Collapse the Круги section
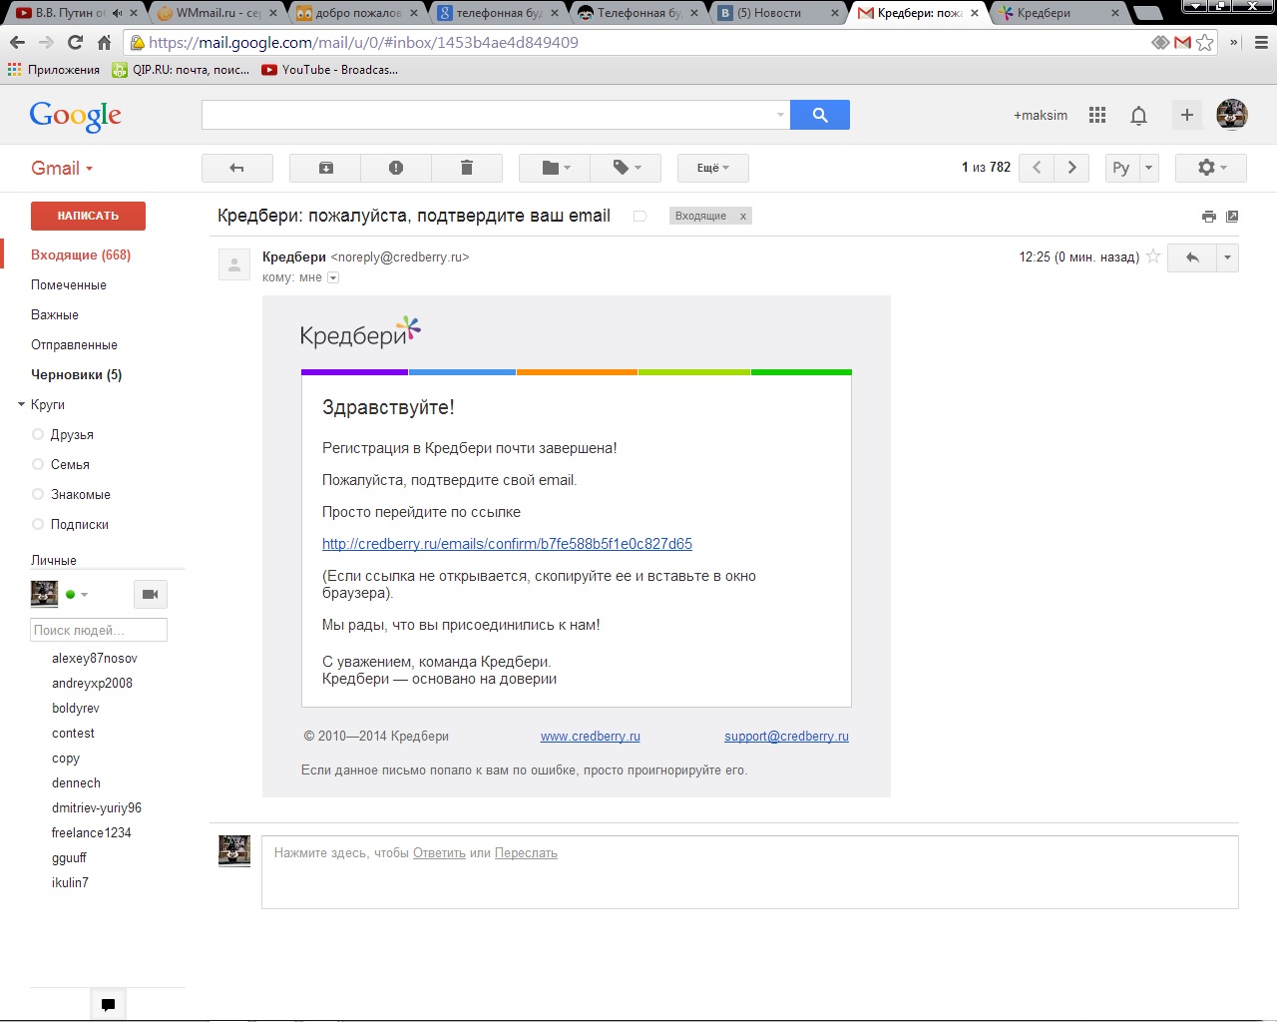Image resolution: width=1277 pixels, height=1022 pixels. (x=22, y=404)
